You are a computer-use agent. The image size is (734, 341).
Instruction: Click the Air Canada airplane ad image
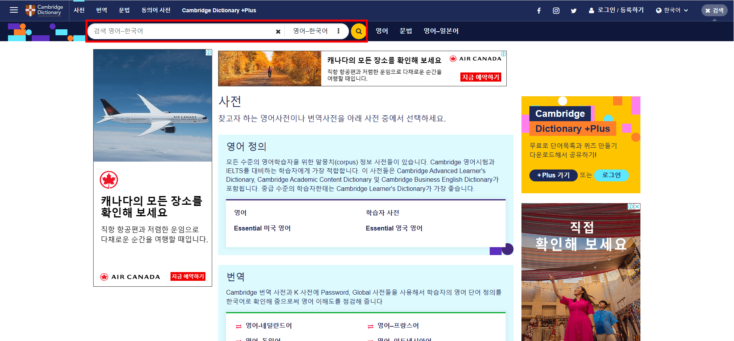click(x=153, y=105)
